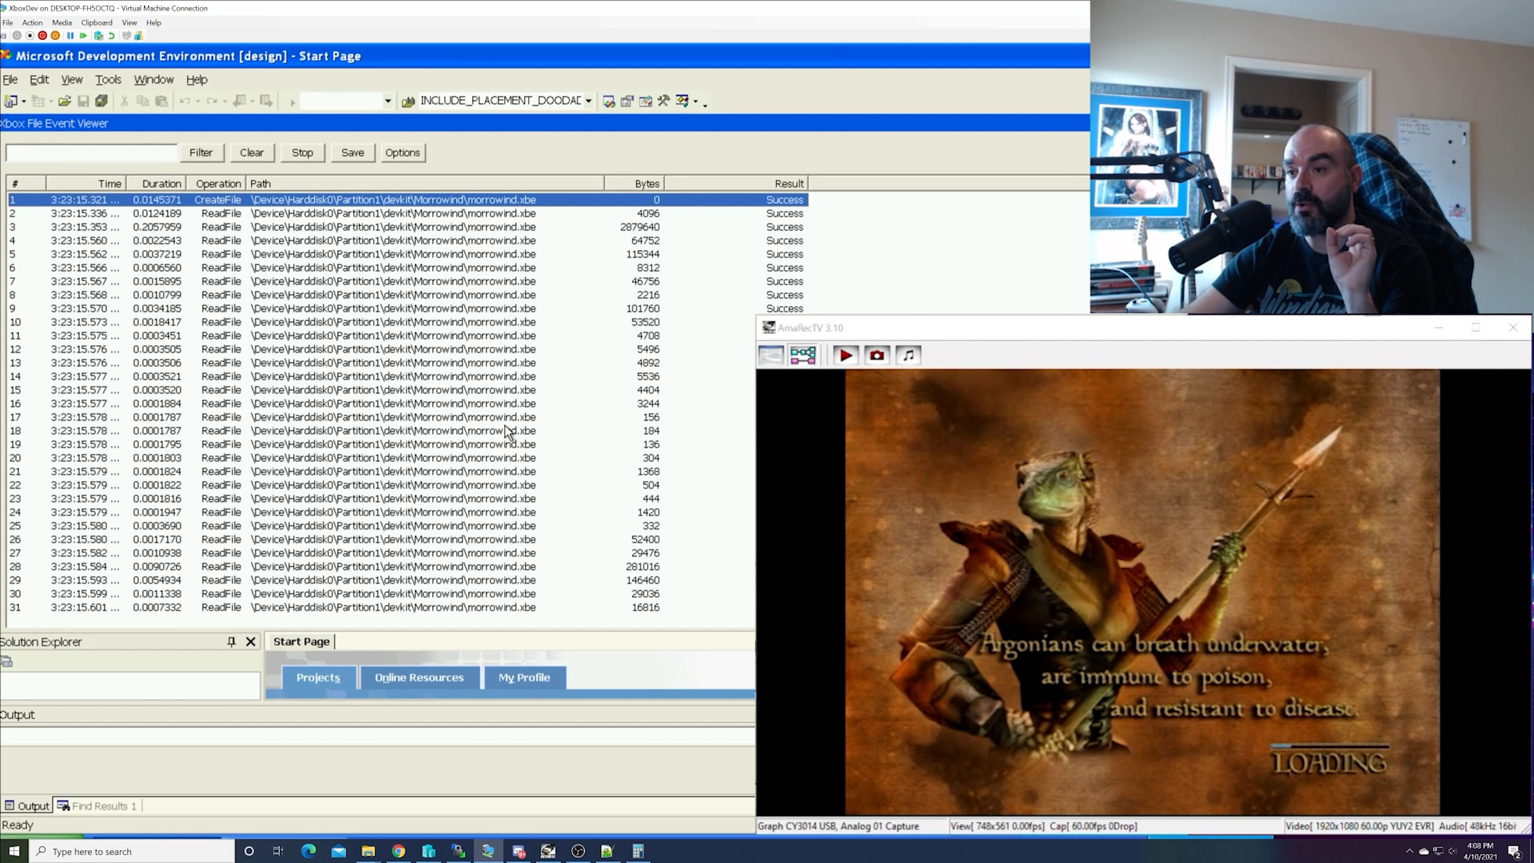Screen dimensions: 1534x863
Task: Pin the Solution Explorer panel
Action: pyautogui.click(x=231, y=641)
